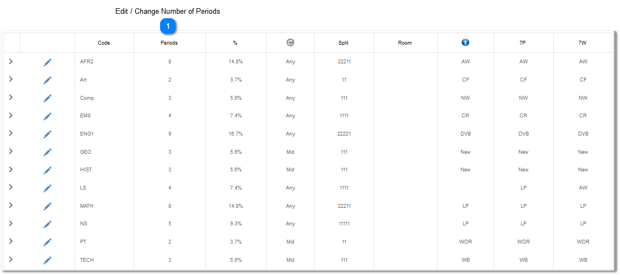Edit the Art row with pencil icon
Screen dimensions: 620x275
click(x=47, y=80)
